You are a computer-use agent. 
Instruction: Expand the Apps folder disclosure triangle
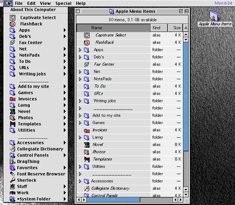click(x=80, y=50)
